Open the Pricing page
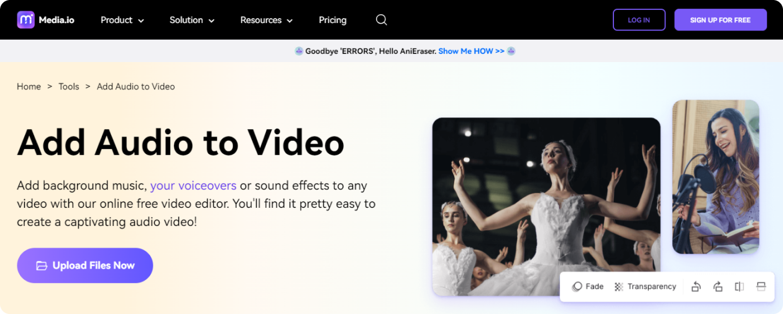Screen dimensions: 783x314 332,20
